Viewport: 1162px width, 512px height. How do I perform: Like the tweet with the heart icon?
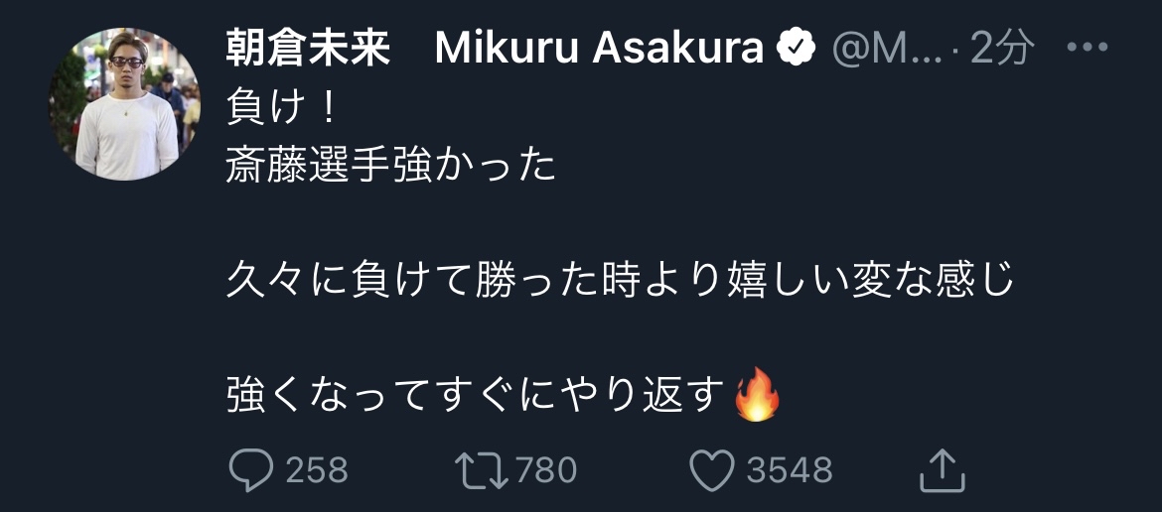[x=711, y=470]
